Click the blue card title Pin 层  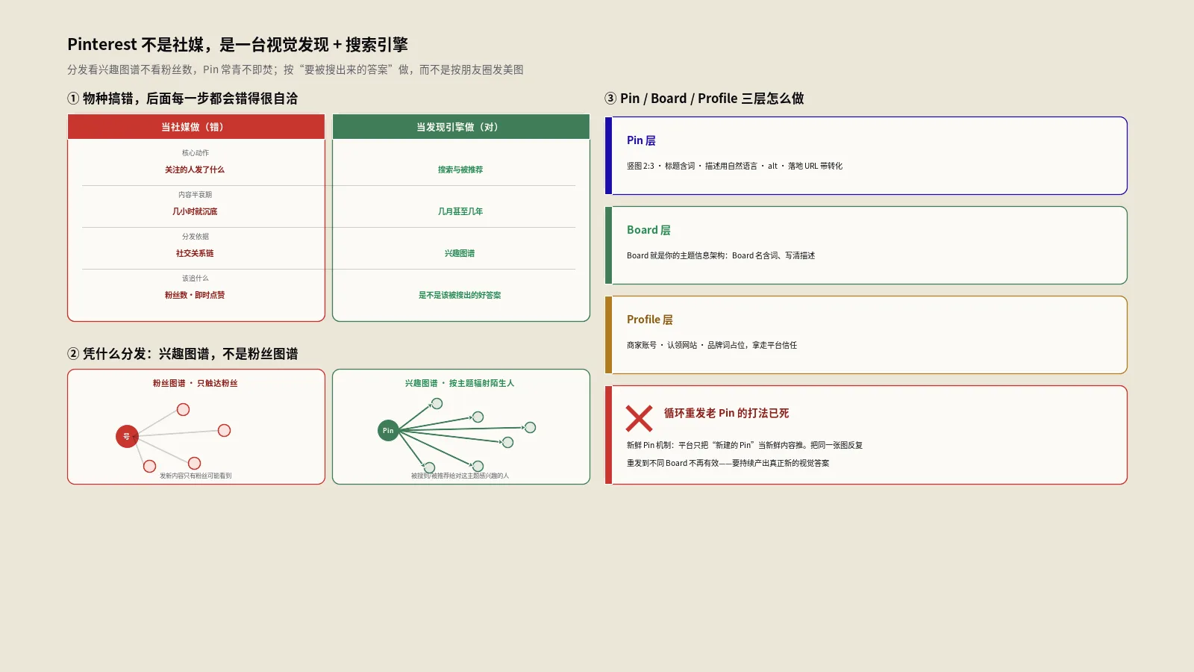point(641,140)
